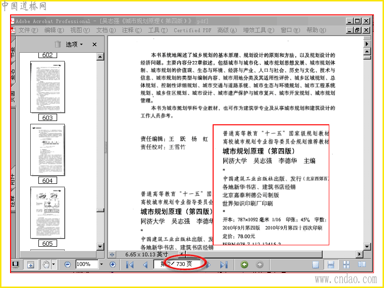Open the 文件(F) menu
The image size is (384, 288).
point(28,30)
